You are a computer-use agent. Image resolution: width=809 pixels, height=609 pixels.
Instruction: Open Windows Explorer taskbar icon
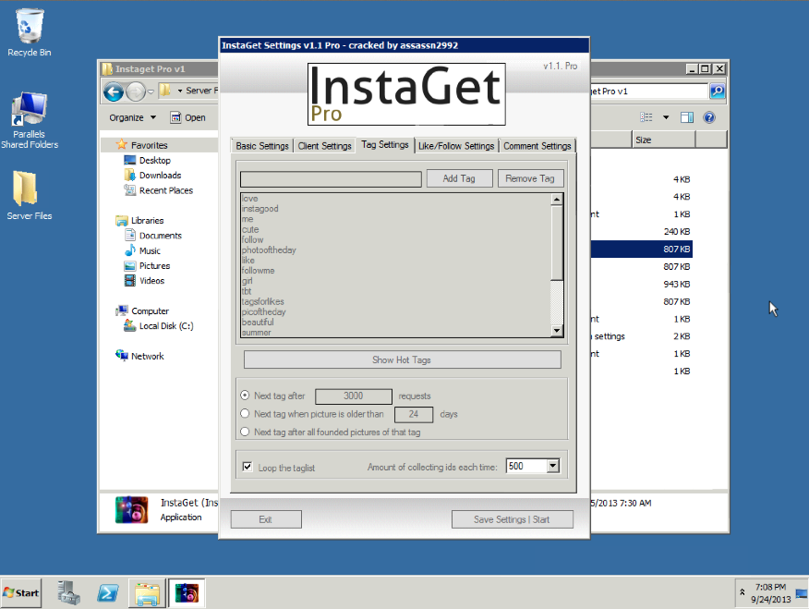pyautogui.click(x=148, y=592)
